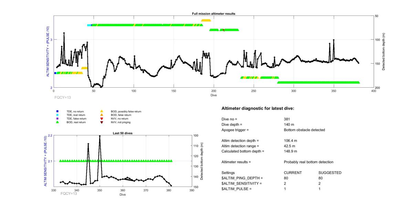Select the SUGGESTED value 2 for $ALTIM_SENSITIVITY
Image resolution: width=413 pixels, height=210 pixels.
coord(320,184)
